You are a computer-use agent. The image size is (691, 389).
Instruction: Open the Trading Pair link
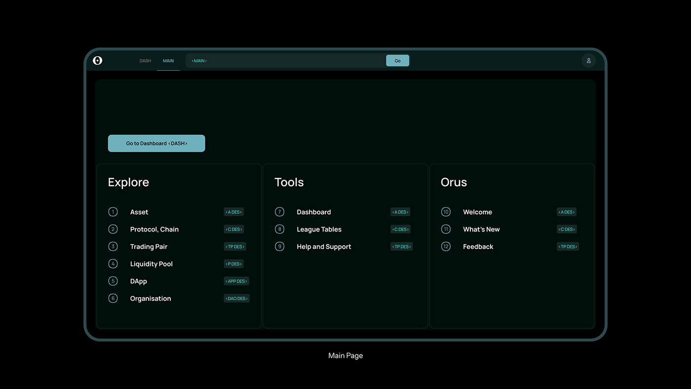pyautogui.click(x=149, y=247)
